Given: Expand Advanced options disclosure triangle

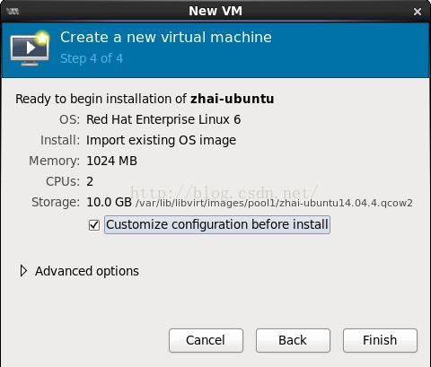Looking at the screenshot, I should pyautogui.click(x=23, y=271).
